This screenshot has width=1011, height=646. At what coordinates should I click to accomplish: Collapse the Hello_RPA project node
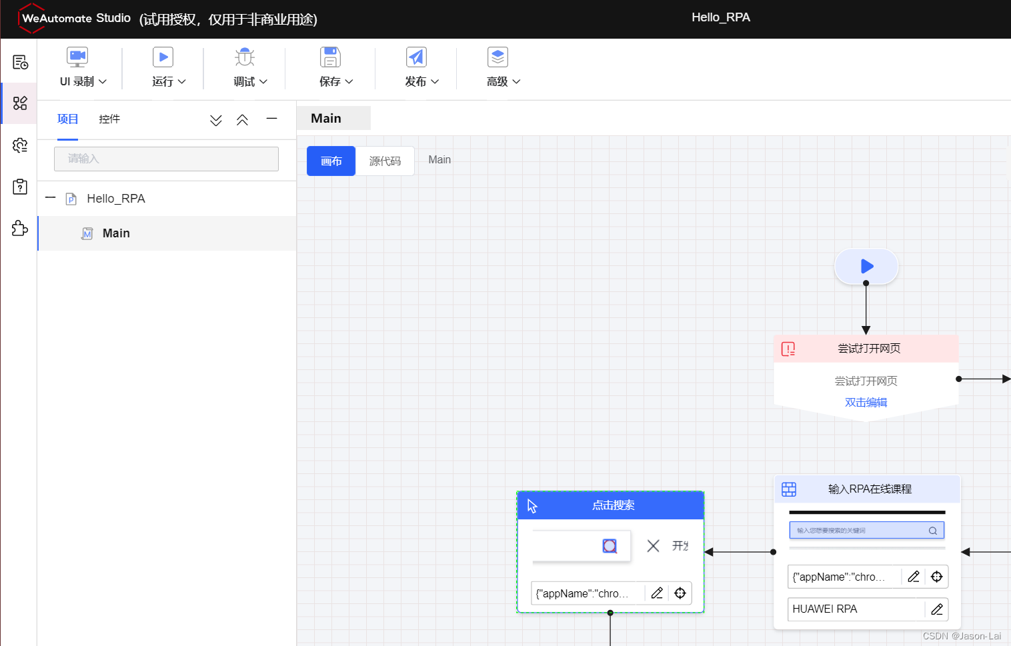50,198
